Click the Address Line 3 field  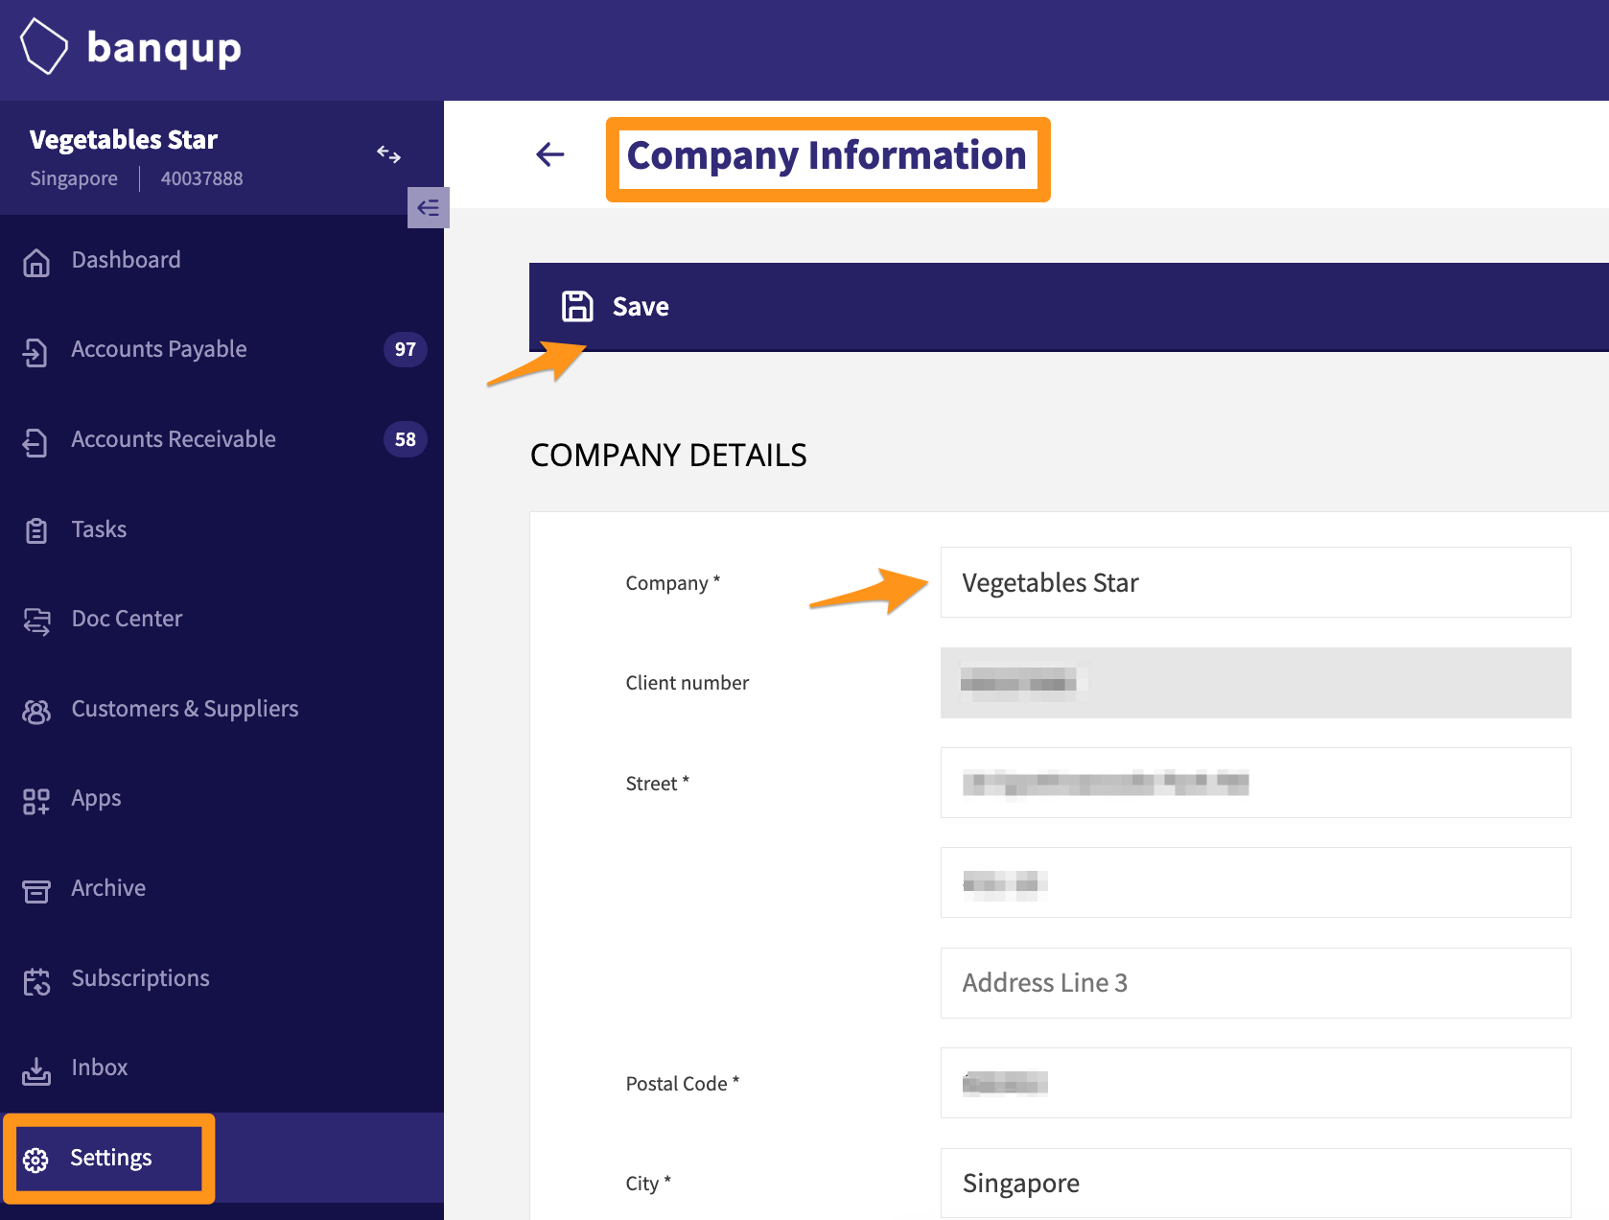pos(1255,983)
